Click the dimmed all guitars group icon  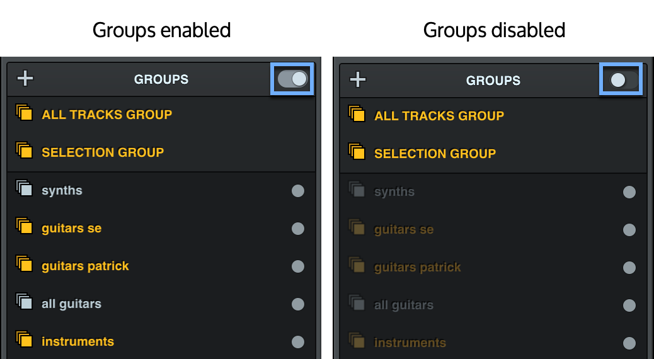pyautogui.click(x=357, y=304)
